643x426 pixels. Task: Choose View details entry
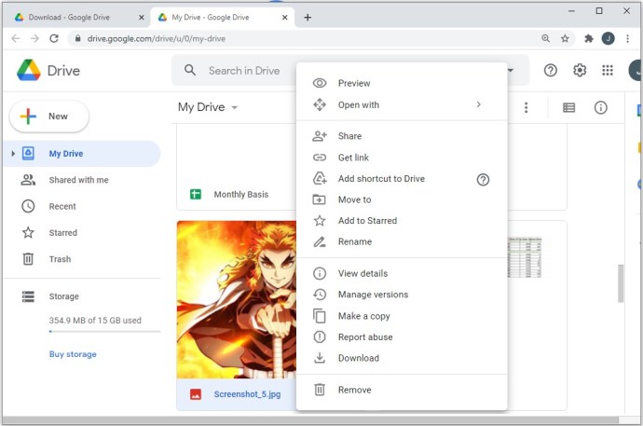[x=402, y=273]
